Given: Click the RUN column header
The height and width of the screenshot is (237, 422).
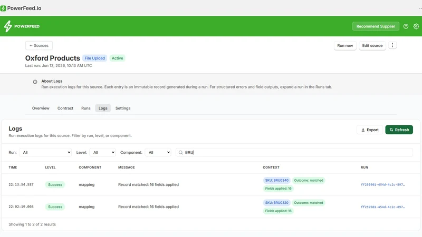Looking at the screenshot, I should [365, 167].
